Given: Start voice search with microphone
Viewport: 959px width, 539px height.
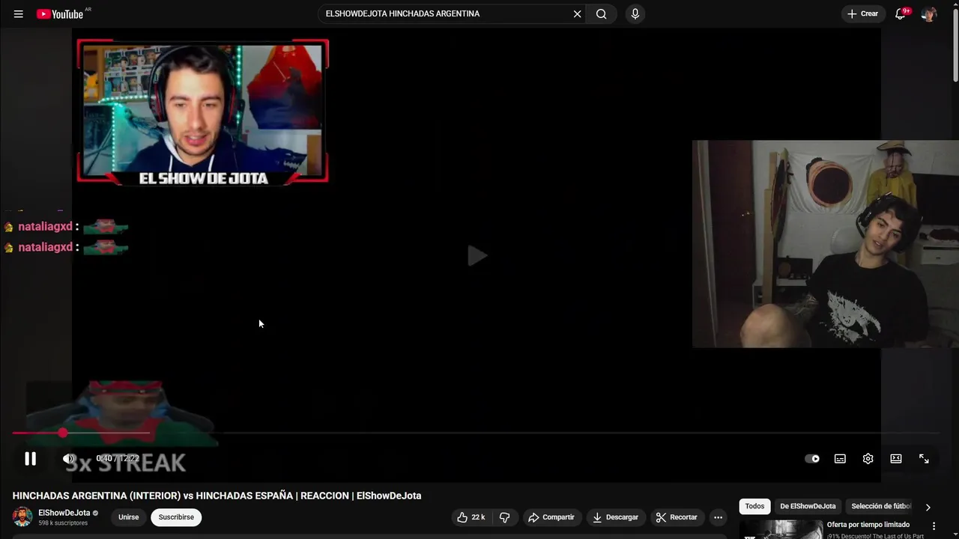Looking at the screenshot, I should click(635, 13).
